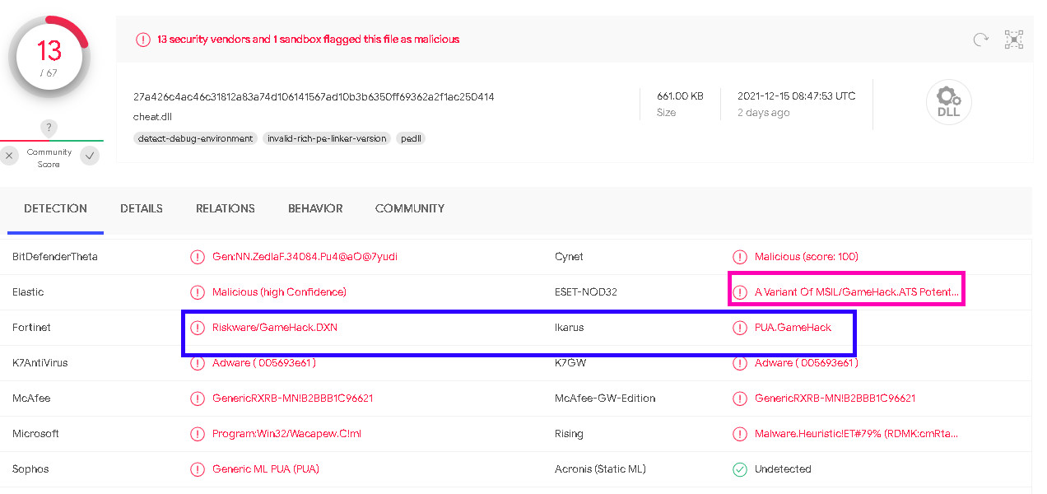Open the file similarity graph icon
Image resolution: width=1047 pixels, height=494 pixels.
click(x=1014, y=40)
